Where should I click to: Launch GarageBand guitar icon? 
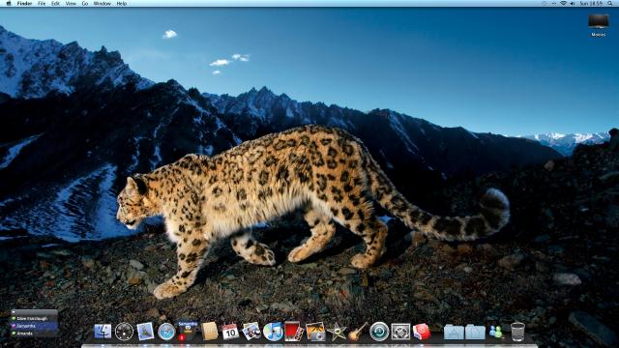(x=358, y=331)
